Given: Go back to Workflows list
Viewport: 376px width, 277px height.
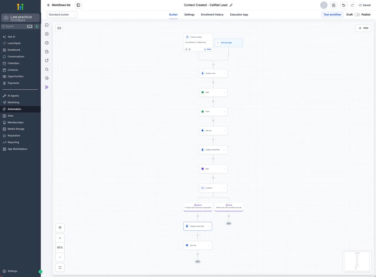Looking at the screenshot, I should [59, 5].
